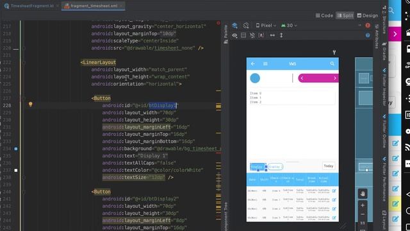Viewport: 410px width, 231px height.
Task: Click the wrench icon above the preview
Action: pyautogui.click(x=334, y=53)
